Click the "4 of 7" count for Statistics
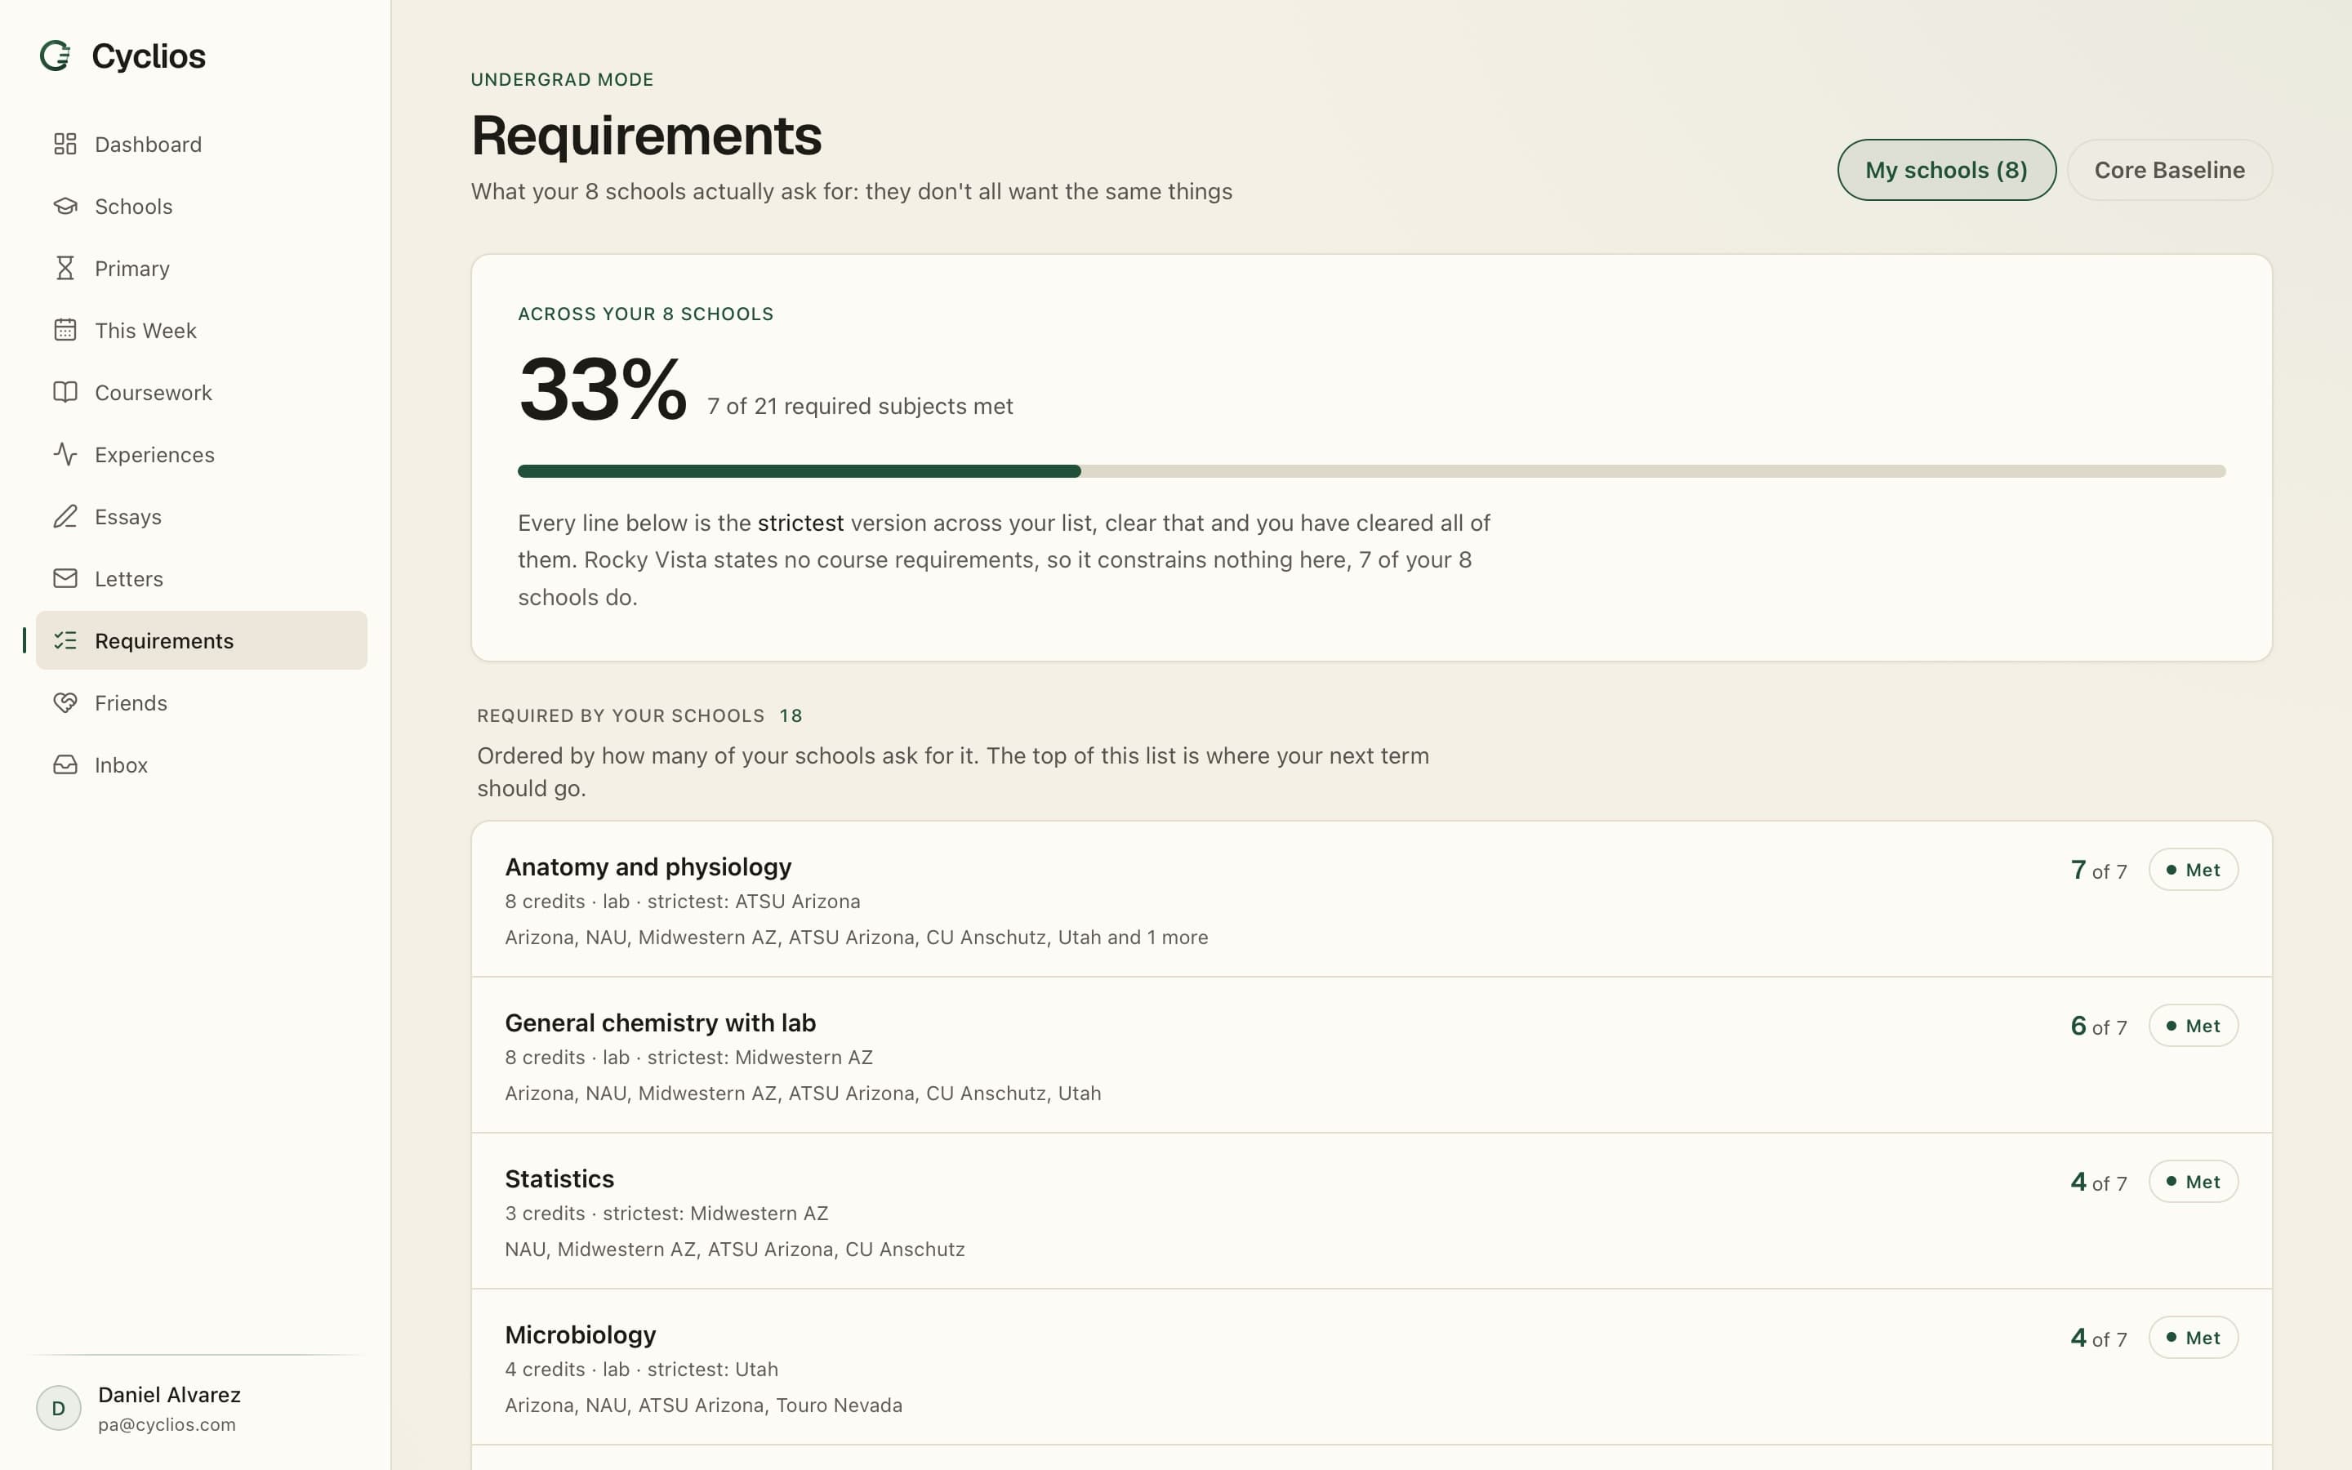 coord(2098,1183)
